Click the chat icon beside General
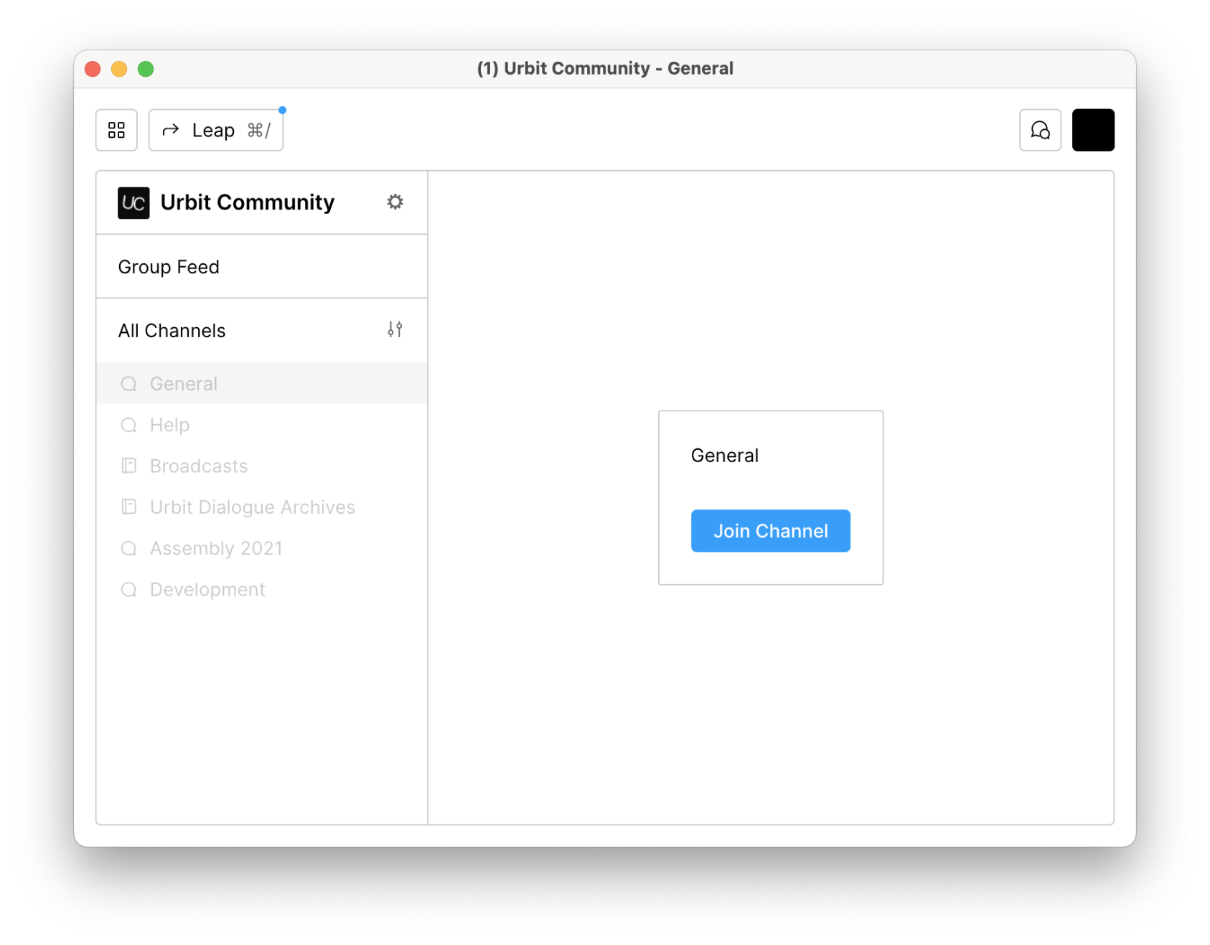Screen dimensions: 1210x945 129,384
